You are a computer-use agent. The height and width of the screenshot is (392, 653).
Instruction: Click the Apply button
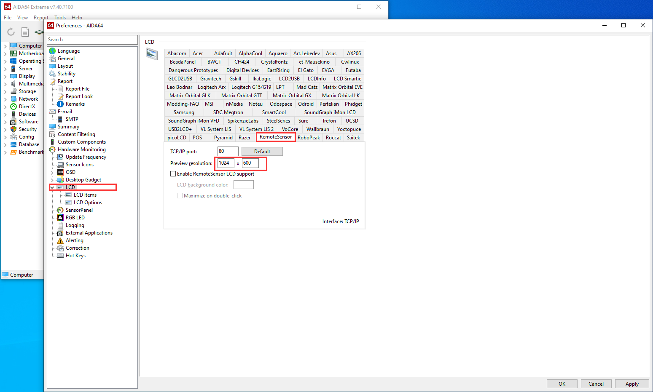632,384
